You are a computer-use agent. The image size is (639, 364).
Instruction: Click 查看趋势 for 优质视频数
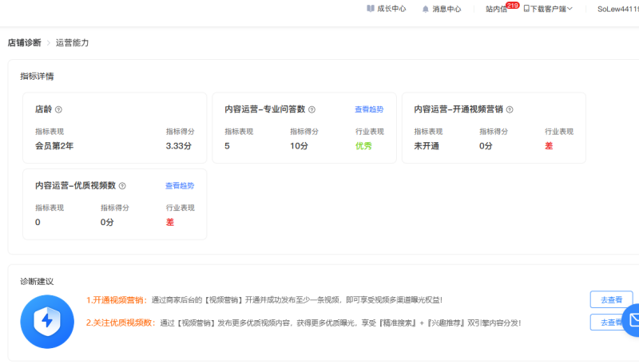coord(180,185)
